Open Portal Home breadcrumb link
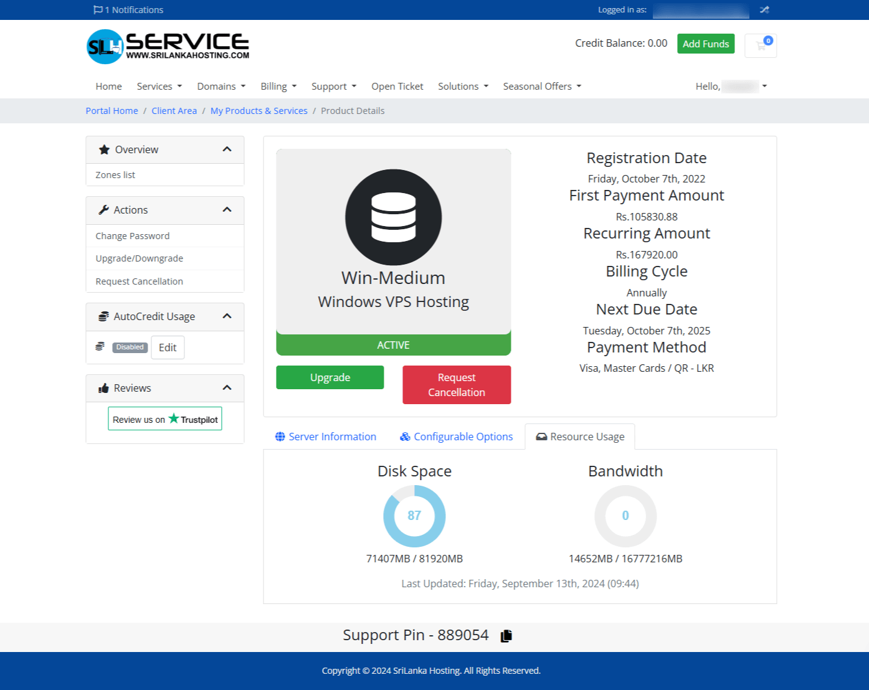 112,111
